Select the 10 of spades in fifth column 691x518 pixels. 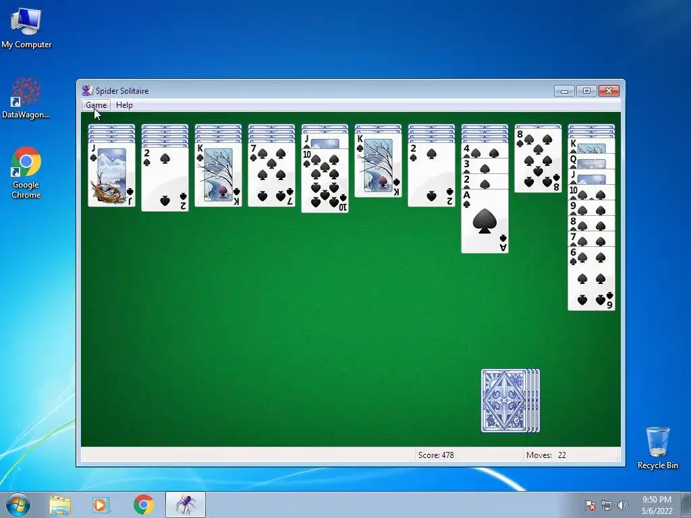click(x=325, y=181)
